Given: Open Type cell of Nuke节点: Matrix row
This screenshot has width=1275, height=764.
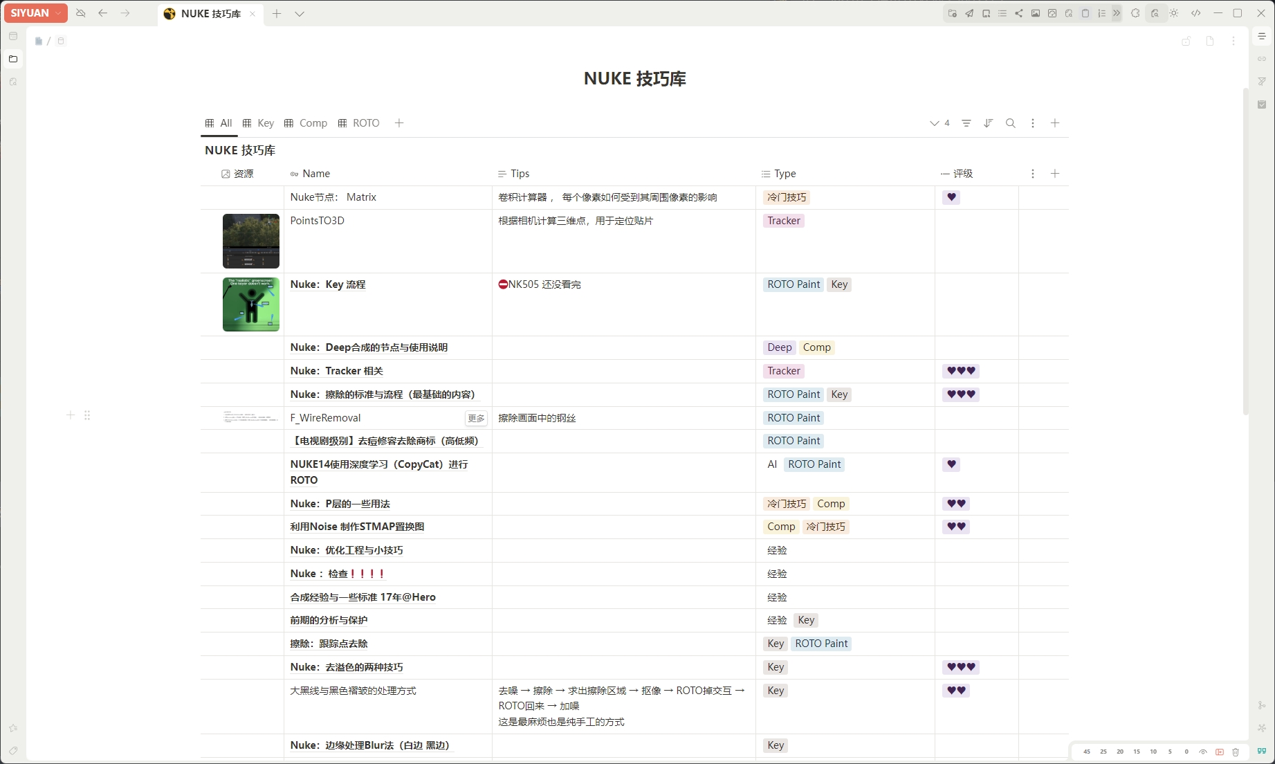Looking at the screenshot, I should [x=845, y=197].
